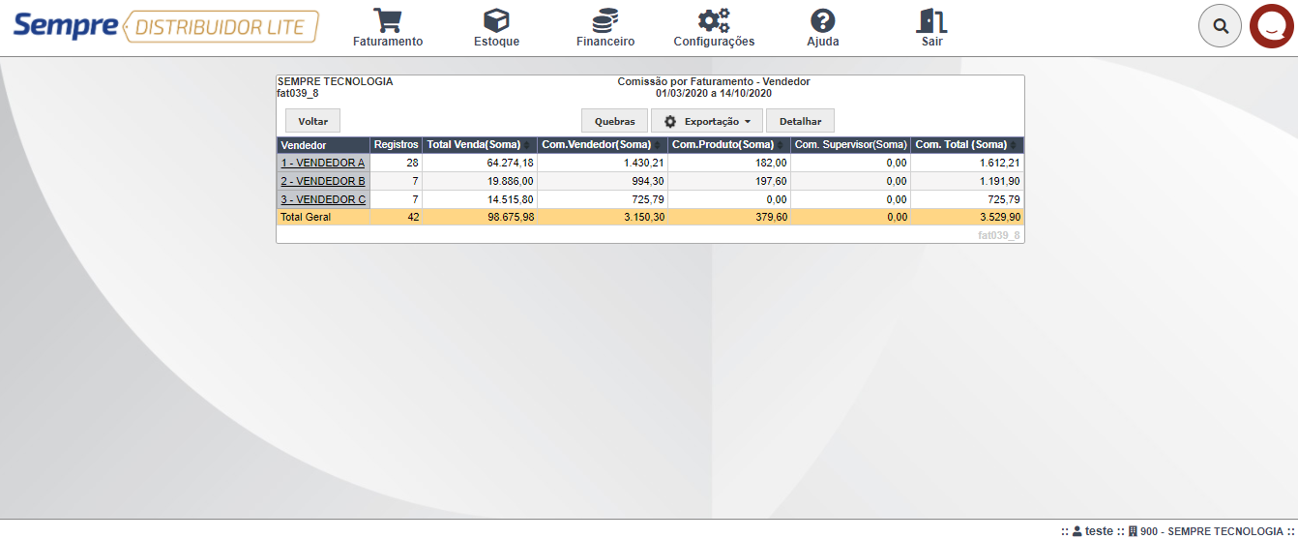1298x539 pixels.
Task: Select the 994,30 commission cell
Action: click(x=603, y=181)
